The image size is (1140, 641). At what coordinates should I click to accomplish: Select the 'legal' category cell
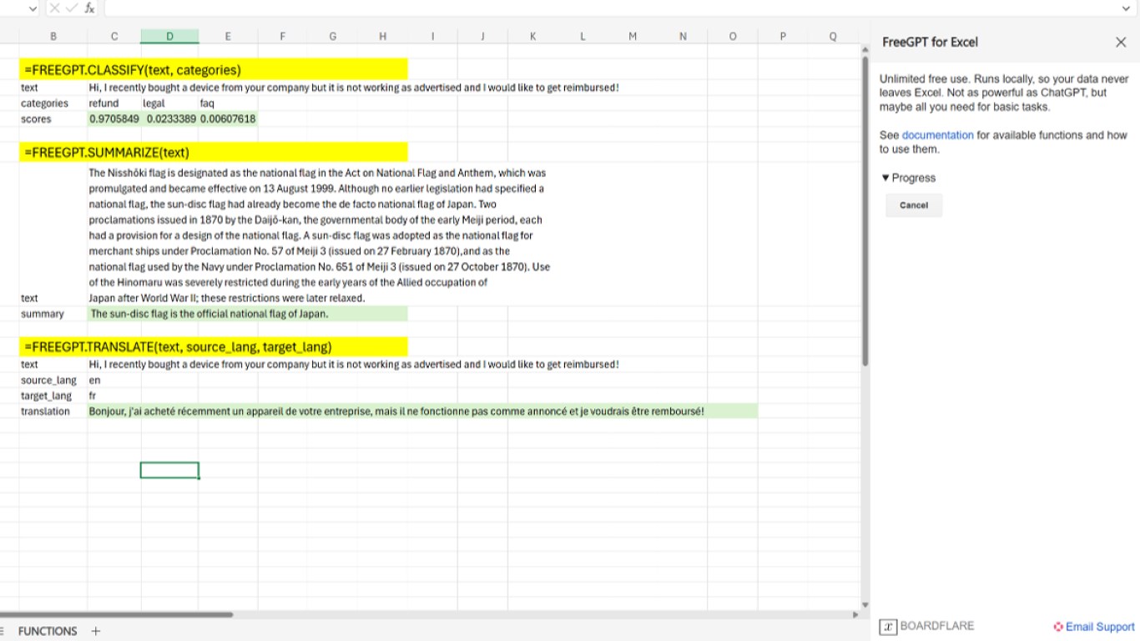pyautogui.click(x=170, y=103)
